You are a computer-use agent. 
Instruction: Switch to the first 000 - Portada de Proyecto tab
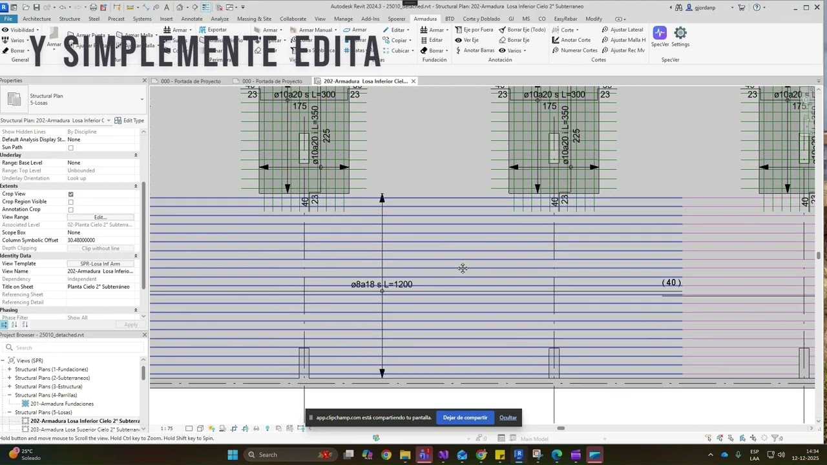tap(190, 81)
